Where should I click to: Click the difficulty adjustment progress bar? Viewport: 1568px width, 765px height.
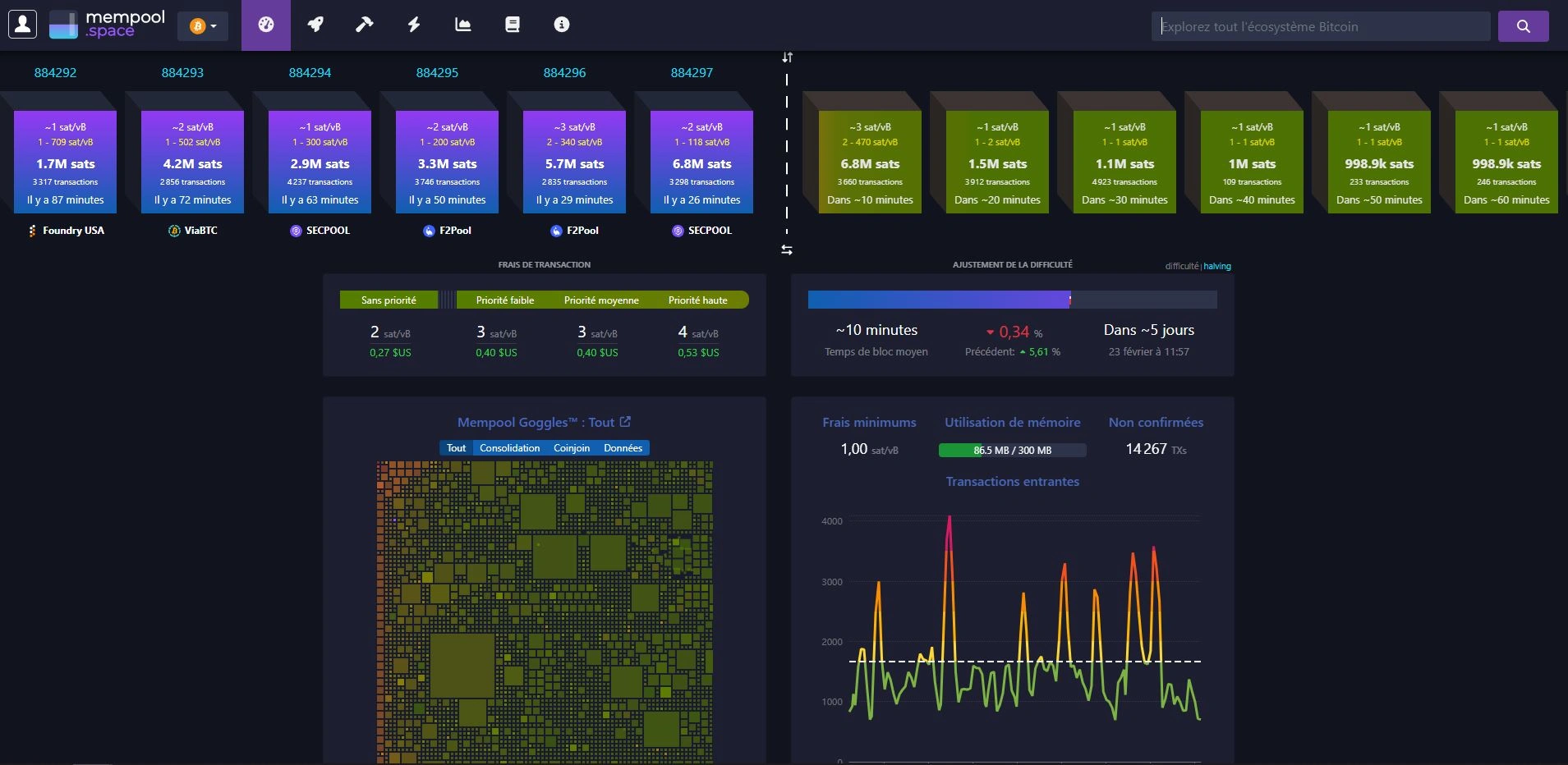tap(1012, 300)
